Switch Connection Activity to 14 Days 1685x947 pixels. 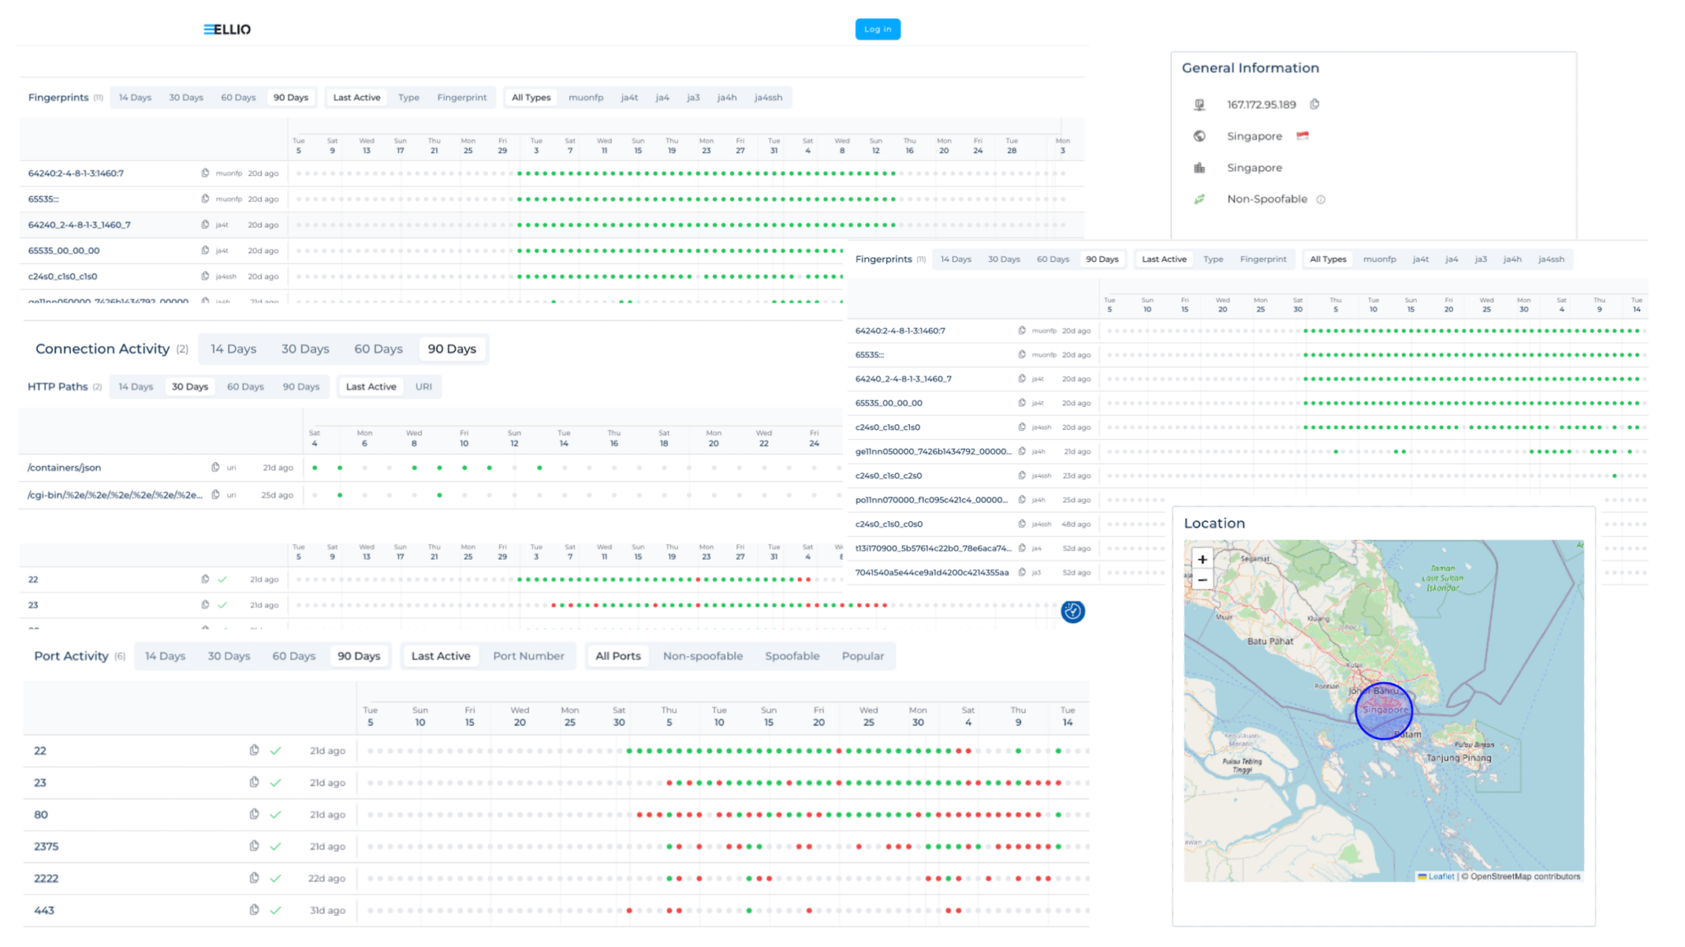pyautogui.click(x=233, y=349)
